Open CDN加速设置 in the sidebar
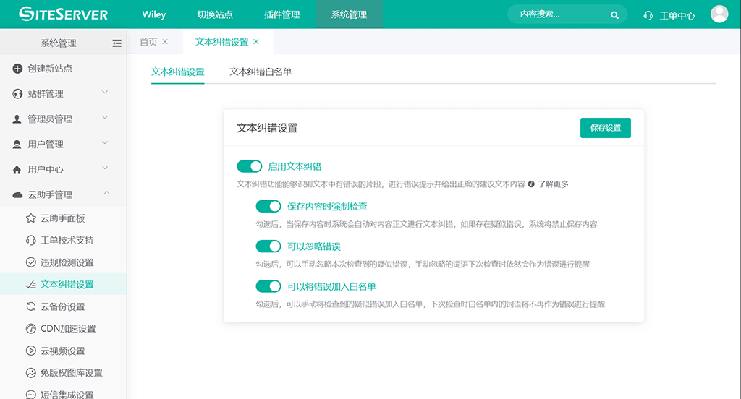The image size is (741, 399). [x=67, y=328]
